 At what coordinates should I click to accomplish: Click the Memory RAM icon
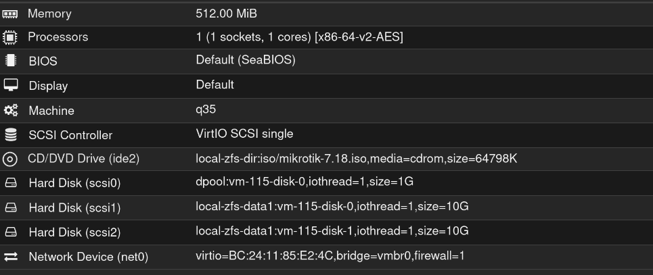10,14
